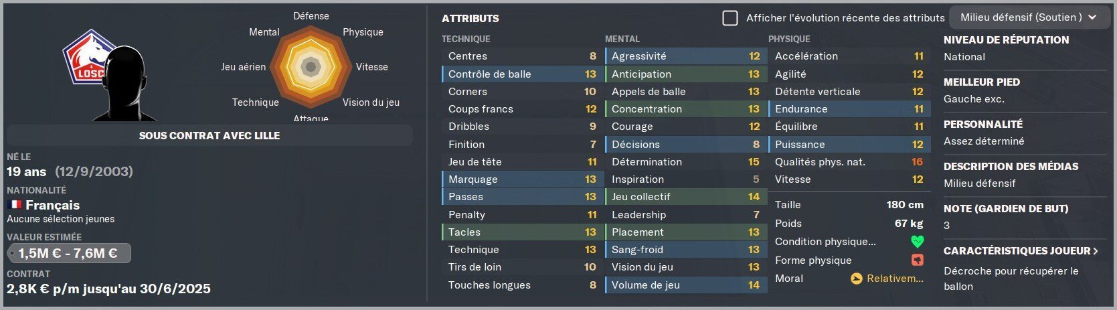This screenshot has width=1117, height=310.
Task: Click the 1,5M € - 7,6M € value button
Action: [x=68, y=253]
